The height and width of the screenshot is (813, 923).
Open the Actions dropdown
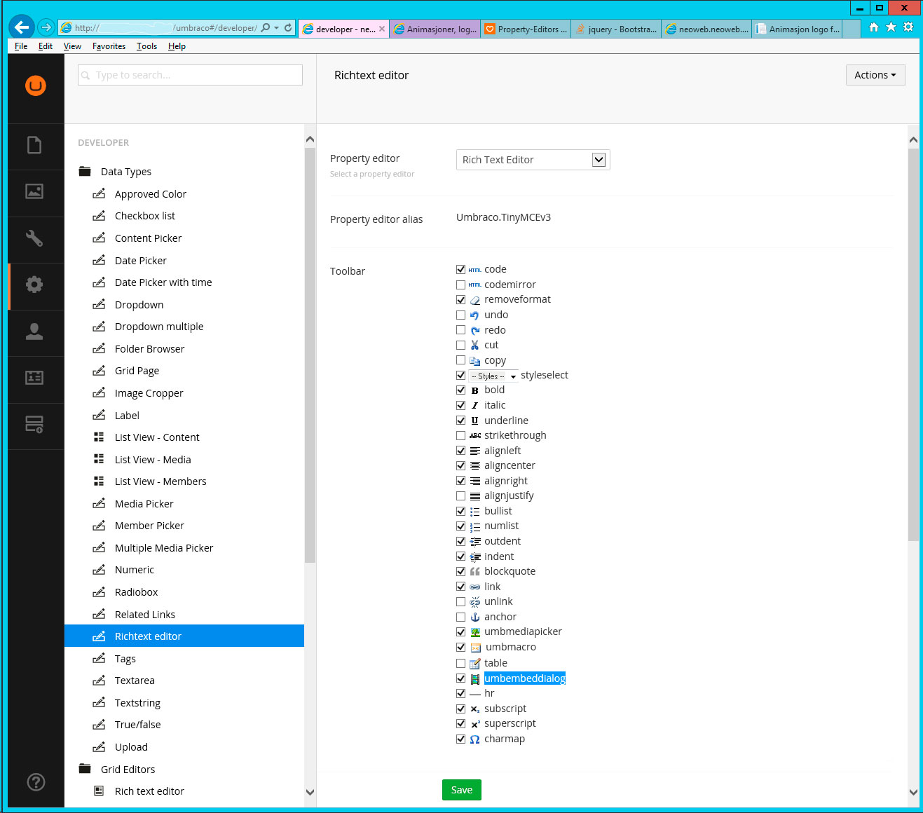tap(875, 75)
